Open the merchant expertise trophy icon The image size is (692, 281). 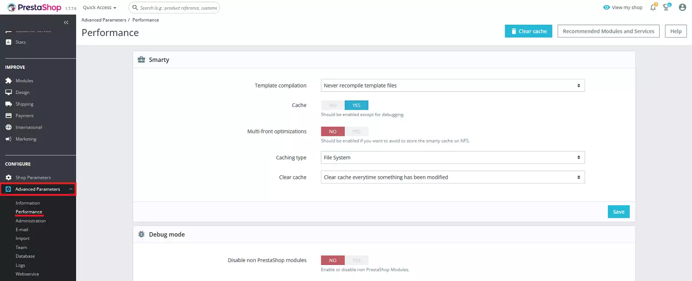coord(666,7)
